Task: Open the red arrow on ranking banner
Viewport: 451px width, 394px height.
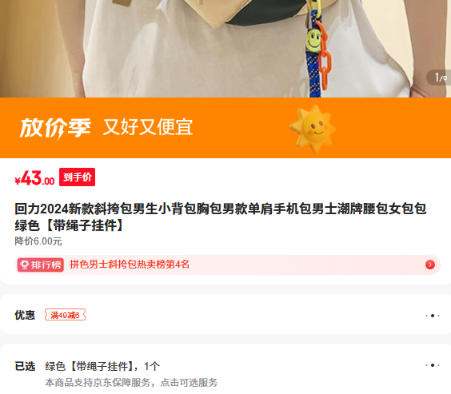Action: click(x=430, y=265)
